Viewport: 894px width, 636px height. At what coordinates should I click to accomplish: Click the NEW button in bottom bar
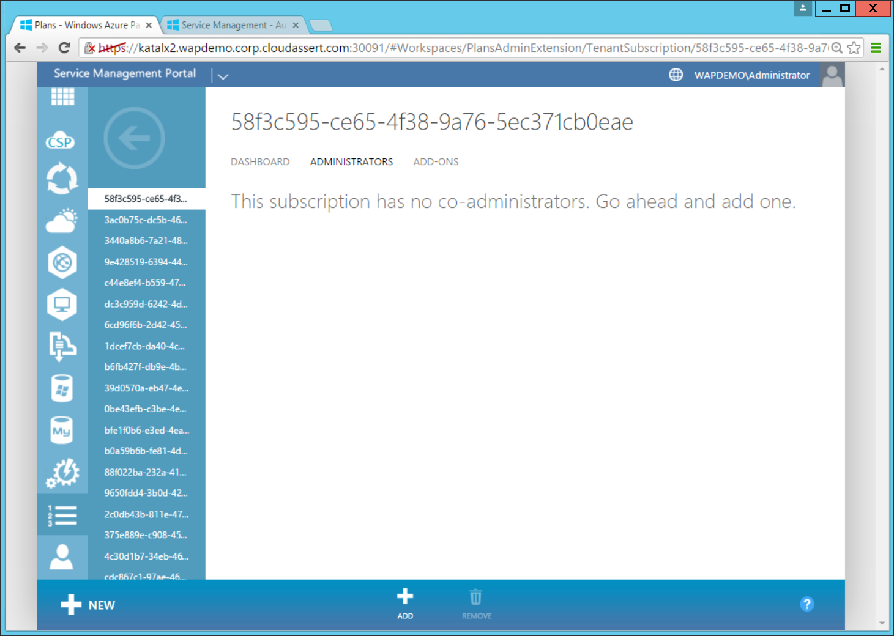click(88, 605)
